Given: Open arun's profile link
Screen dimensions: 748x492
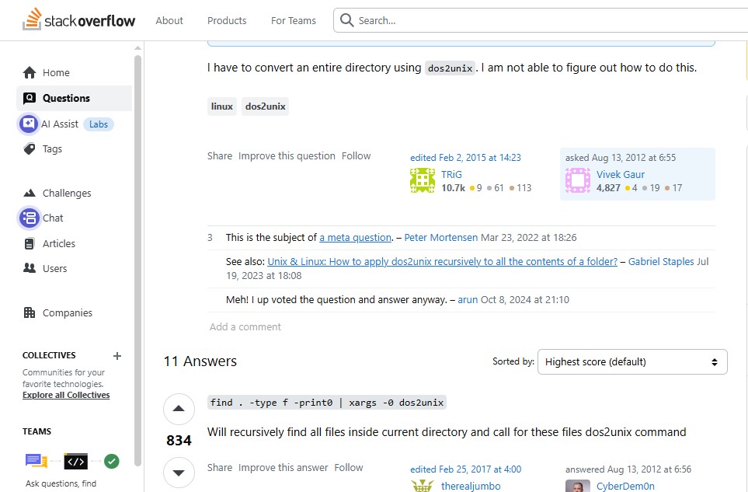Looking at the screenshot, I should [468, 300].
